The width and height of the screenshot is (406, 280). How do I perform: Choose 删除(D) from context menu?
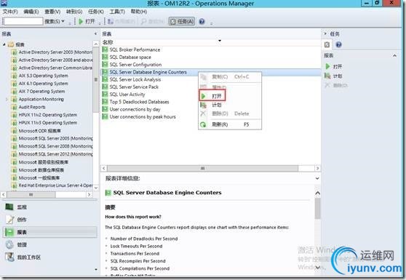pyautogui.click(x=230, y=113)
